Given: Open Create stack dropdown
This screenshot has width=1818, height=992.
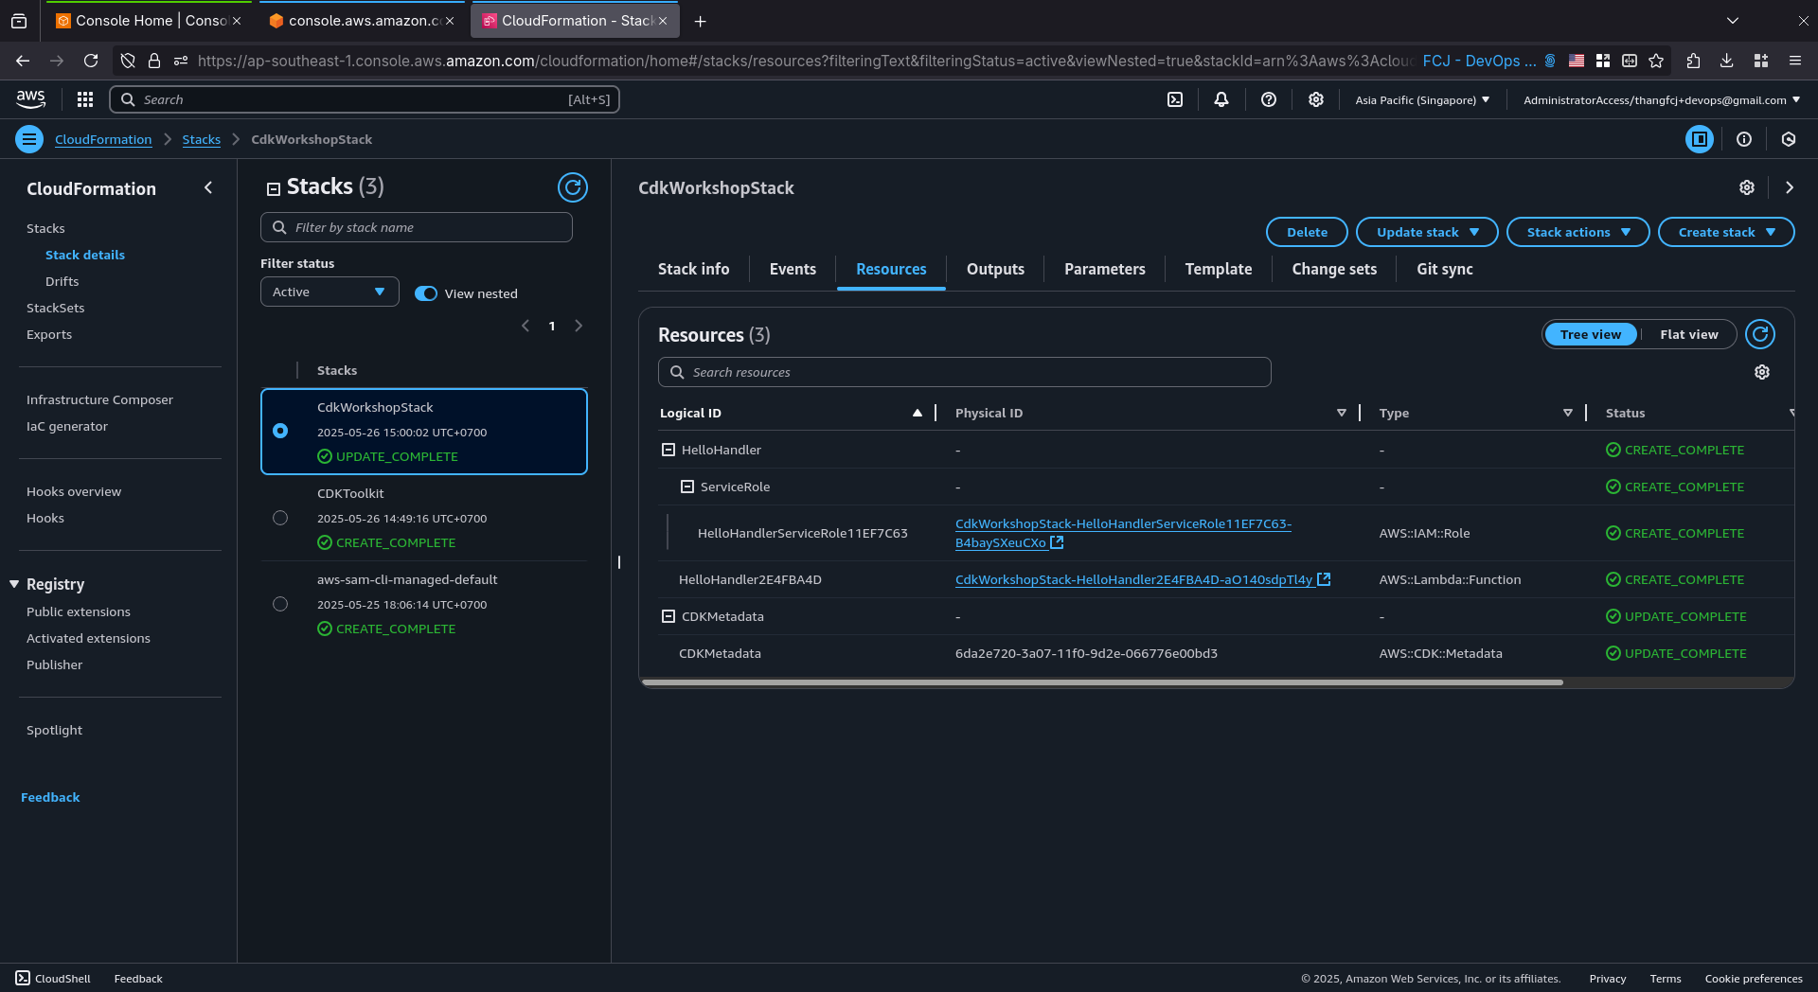Looking at the screenshot, I should pos(1726,232).
